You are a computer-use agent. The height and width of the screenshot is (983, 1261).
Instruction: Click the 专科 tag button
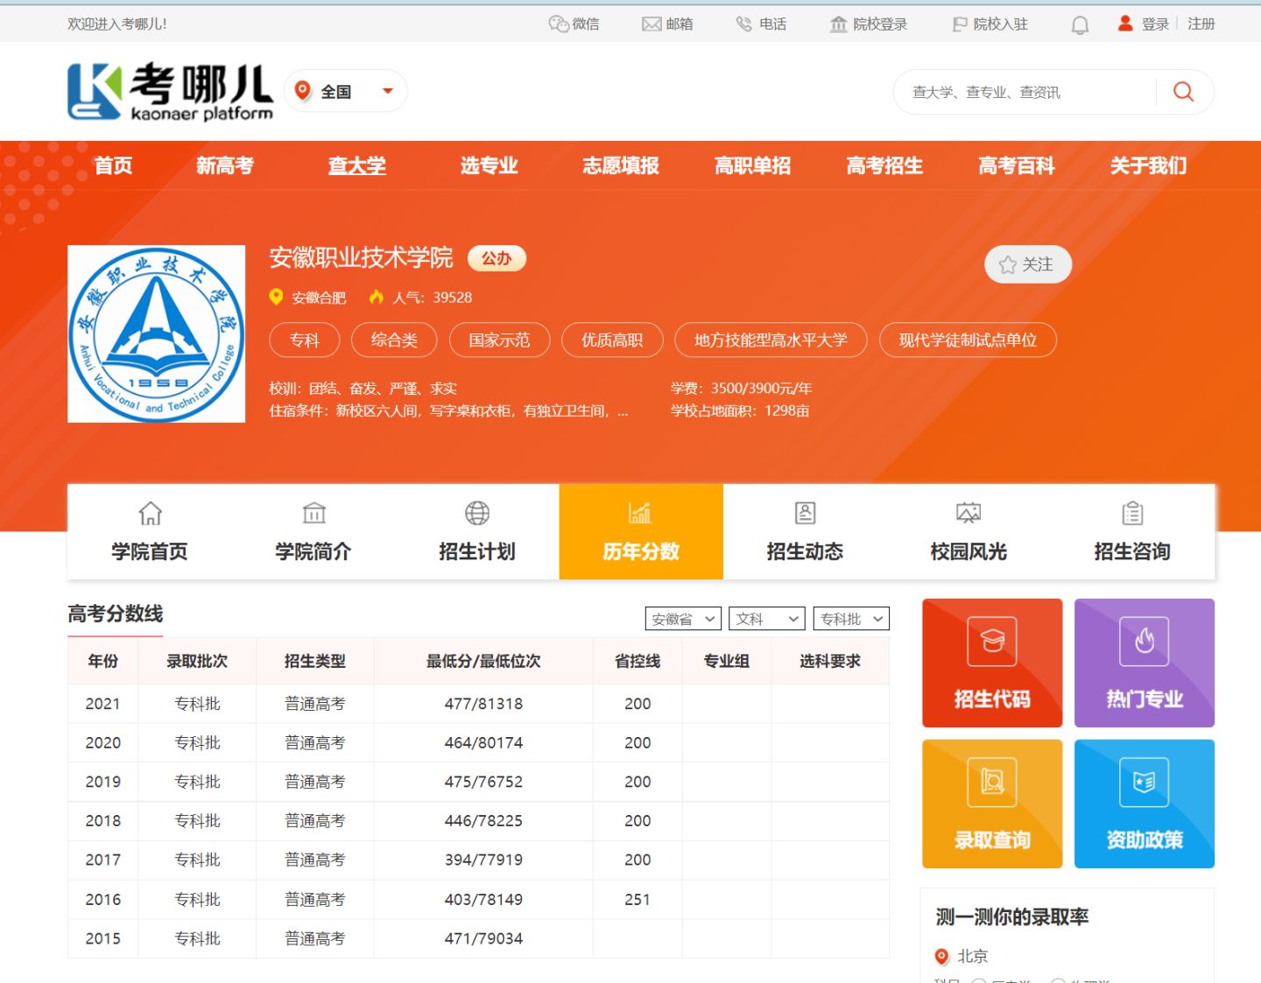pos(305,340)
